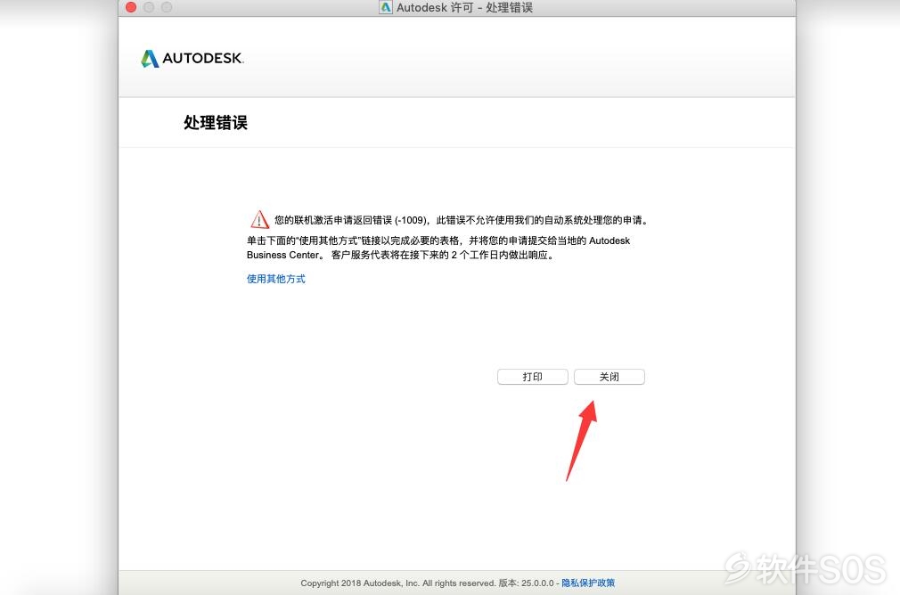Viewport: 900px width, 595px height.
Task: Click the red window close button
Action: coord(131,7)
